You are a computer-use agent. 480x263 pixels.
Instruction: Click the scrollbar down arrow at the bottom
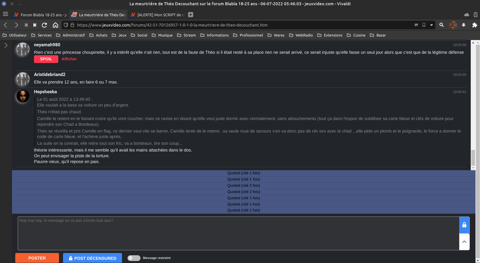[477, 261]
